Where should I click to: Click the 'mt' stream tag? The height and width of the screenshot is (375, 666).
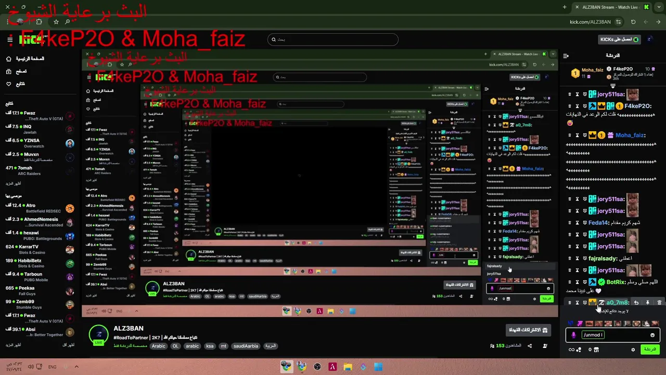click(x=223, y=346)
